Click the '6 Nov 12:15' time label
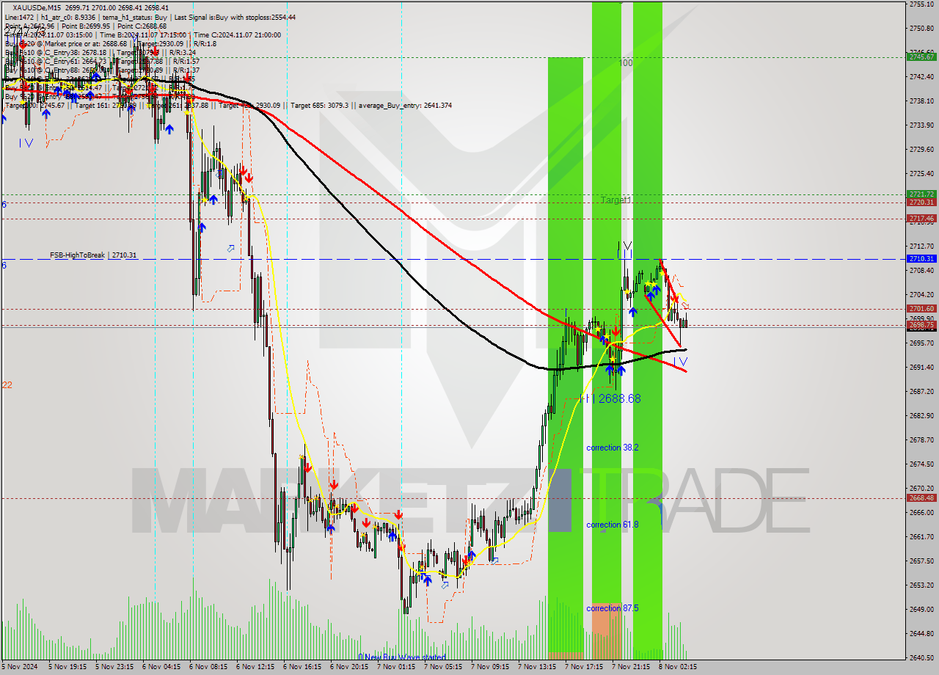The width and height of the screenshot is (939, 675). (255, 667)
